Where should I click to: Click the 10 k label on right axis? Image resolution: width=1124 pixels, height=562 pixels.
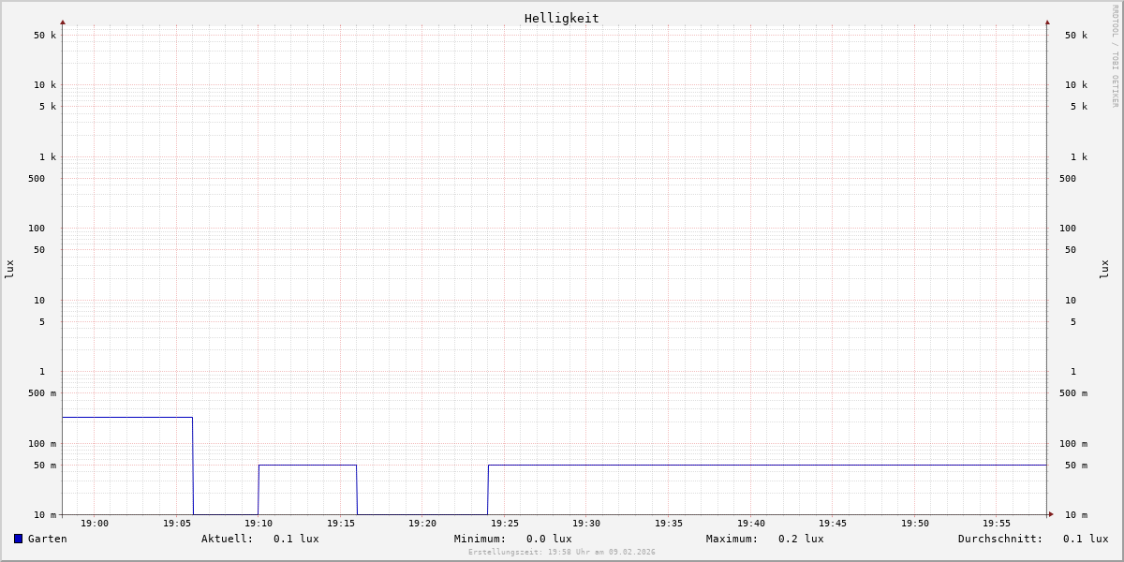(1076, 85)
